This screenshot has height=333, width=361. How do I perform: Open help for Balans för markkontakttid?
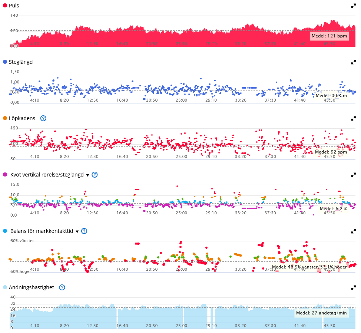coord(84,231)
